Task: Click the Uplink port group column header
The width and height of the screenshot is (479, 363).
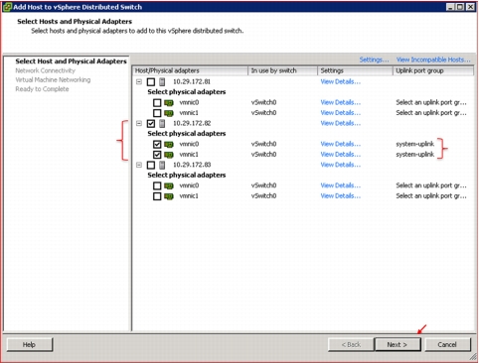Action: tap(433, 70)
